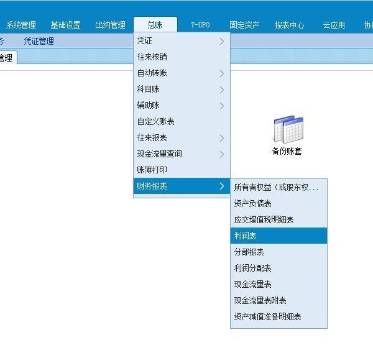This screenshot has width=373, height=345.
Task: Open the 基础设置 menu
Action: (66, 25)
